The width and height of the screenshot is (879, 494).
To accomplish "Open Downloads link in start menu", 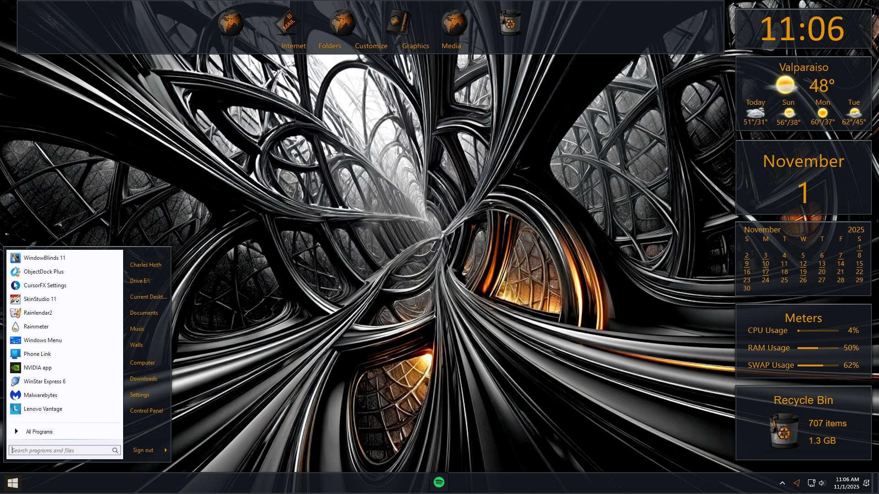I will click(143, 379).
